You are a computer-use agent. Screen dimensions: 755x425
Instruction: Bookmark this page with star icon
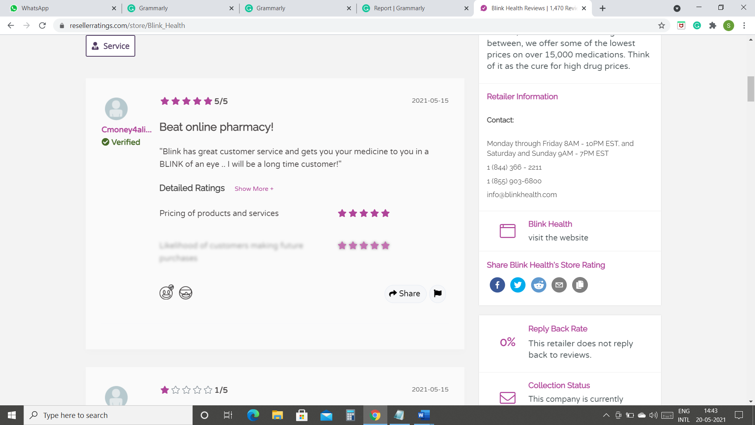(661, 26)
